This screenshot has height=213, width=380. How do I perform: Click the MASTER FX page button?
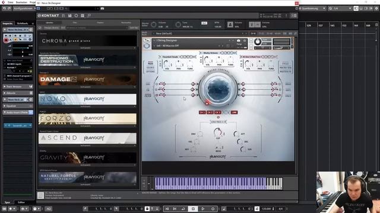(286, 72)
